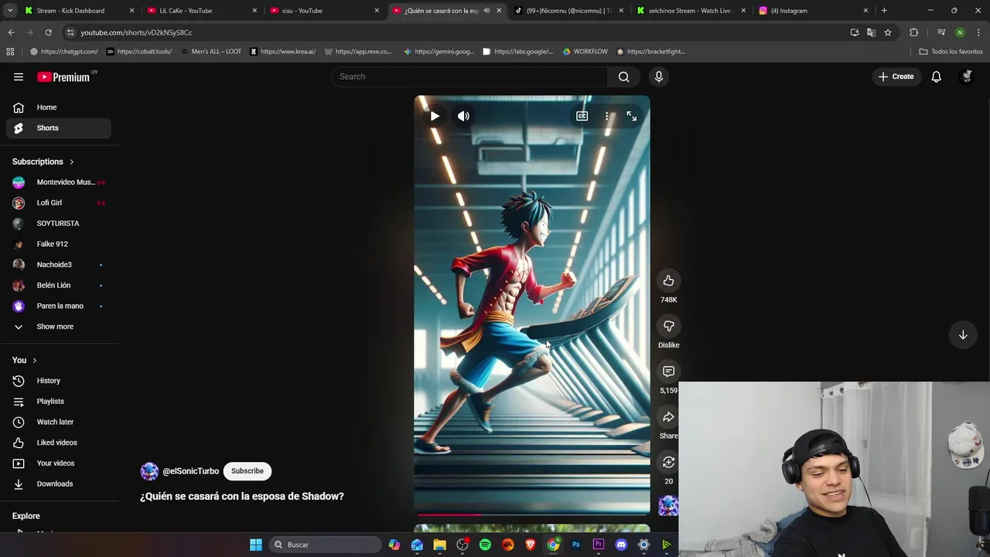
Task: Open the Belén Lión channel
Action: (59, 285)
